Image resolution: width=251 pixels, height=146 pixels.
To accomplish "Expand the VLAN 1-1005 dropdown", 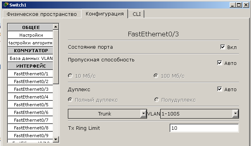I will coord(199,114).
